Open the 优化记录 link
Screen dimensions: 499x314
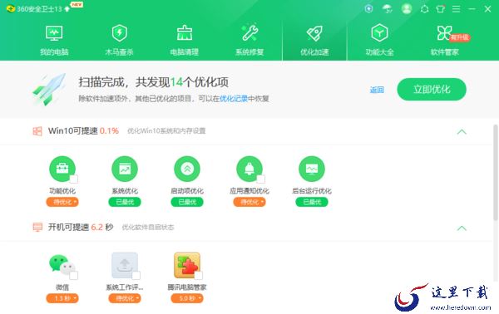pyautogui.click(x=234, y=99)
